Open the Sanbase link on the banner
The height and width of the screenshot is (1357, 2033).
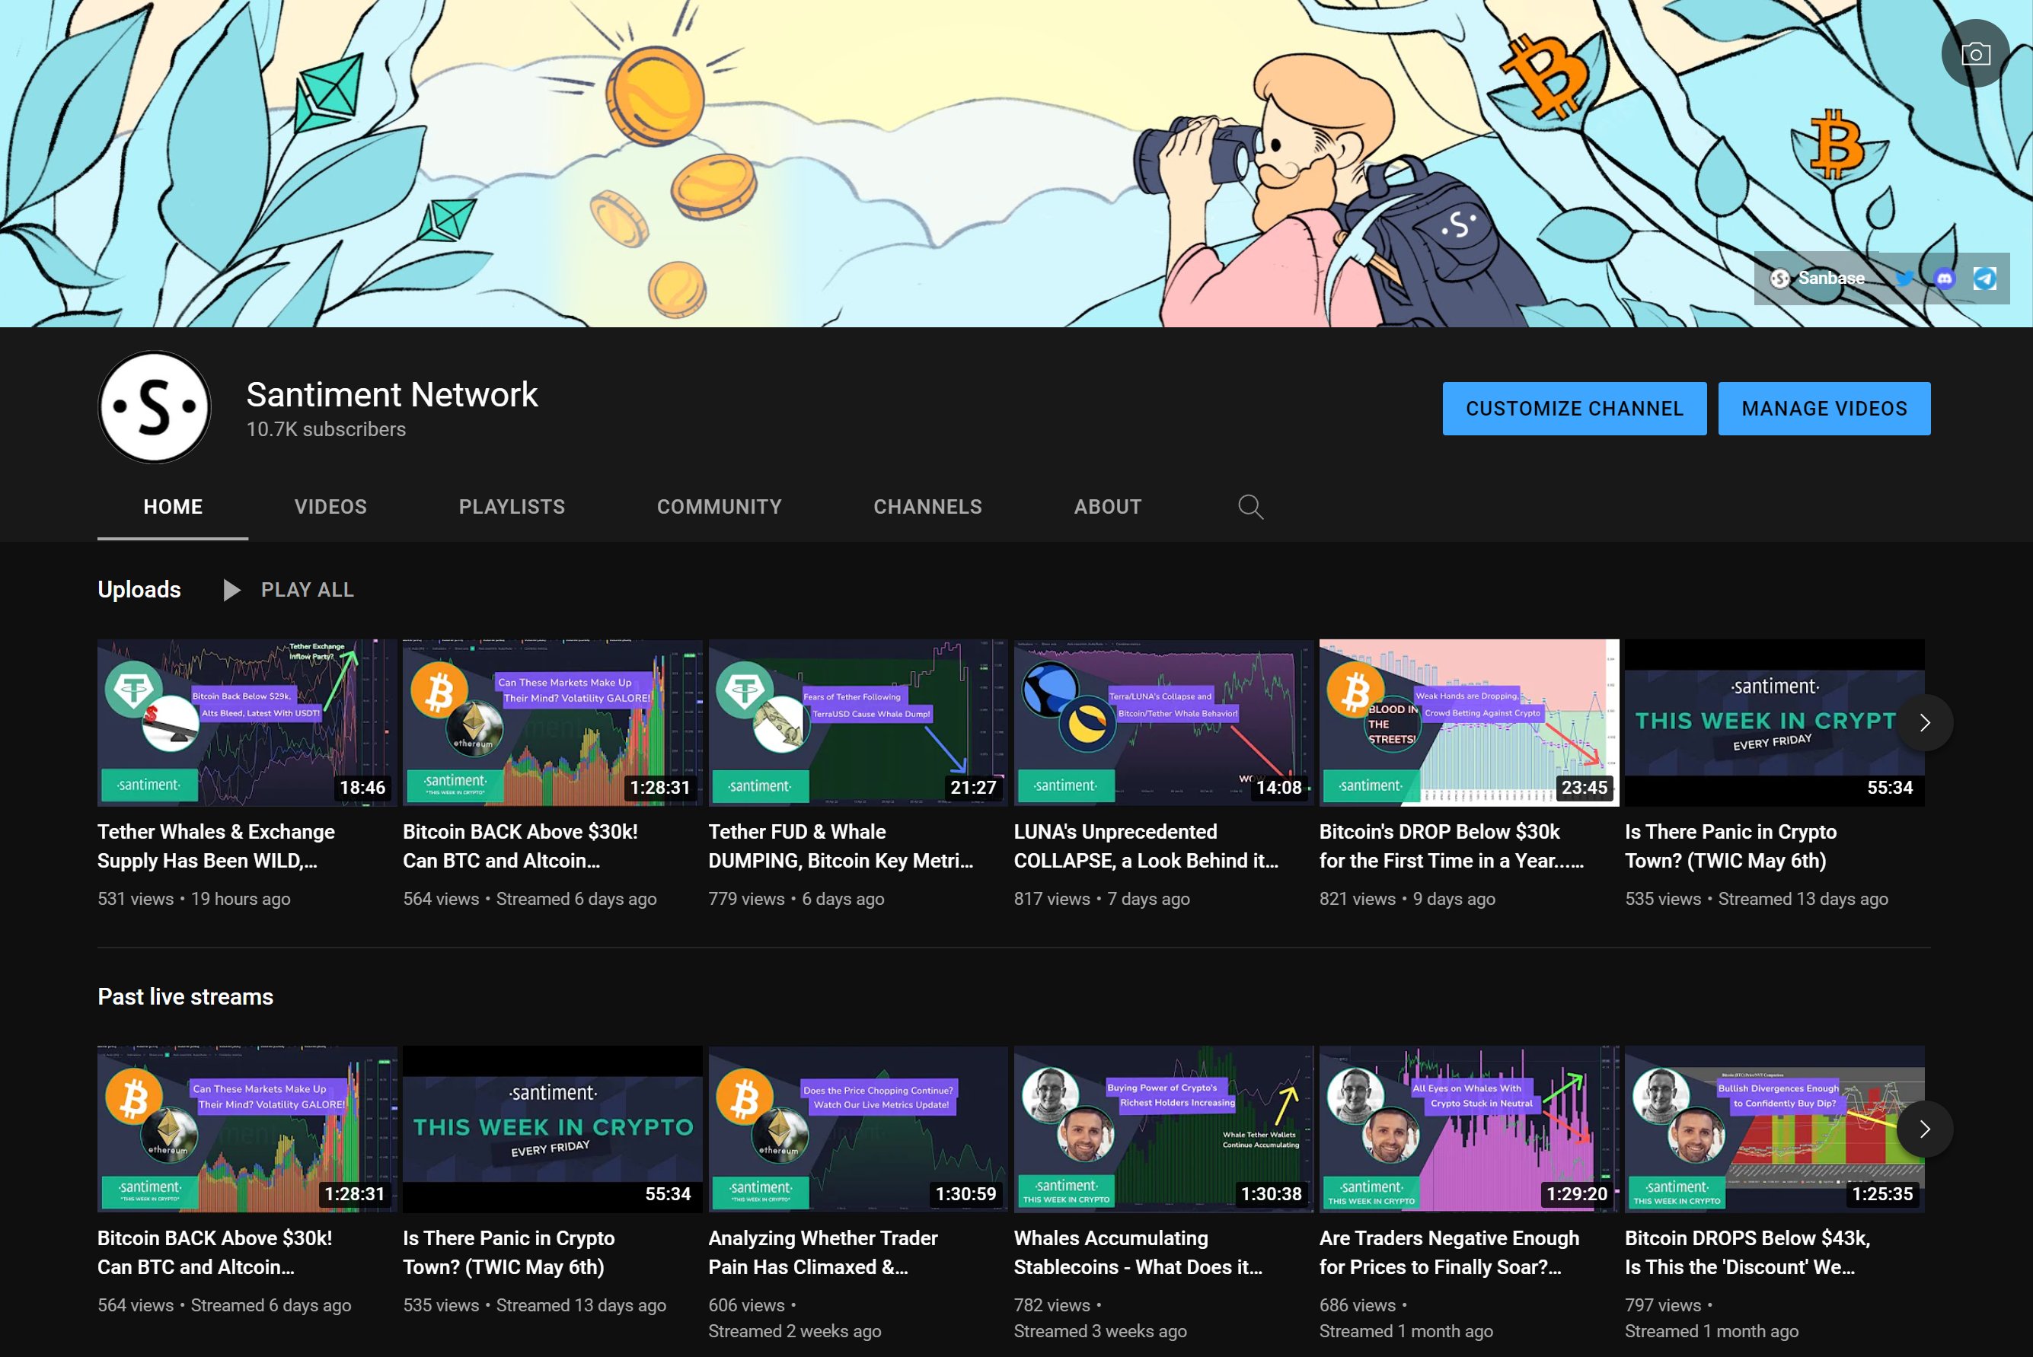pyautogui.click(x=1818, y=278)
